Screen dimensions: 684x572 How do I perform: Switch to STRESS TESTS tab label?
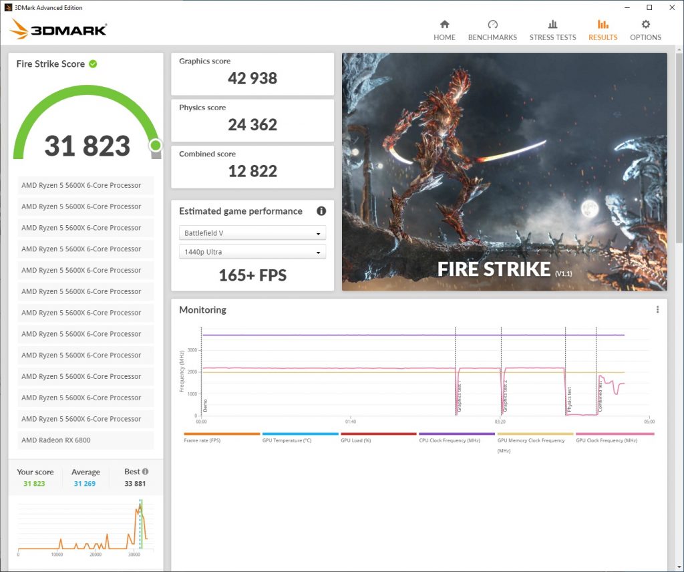pos(552,37)
